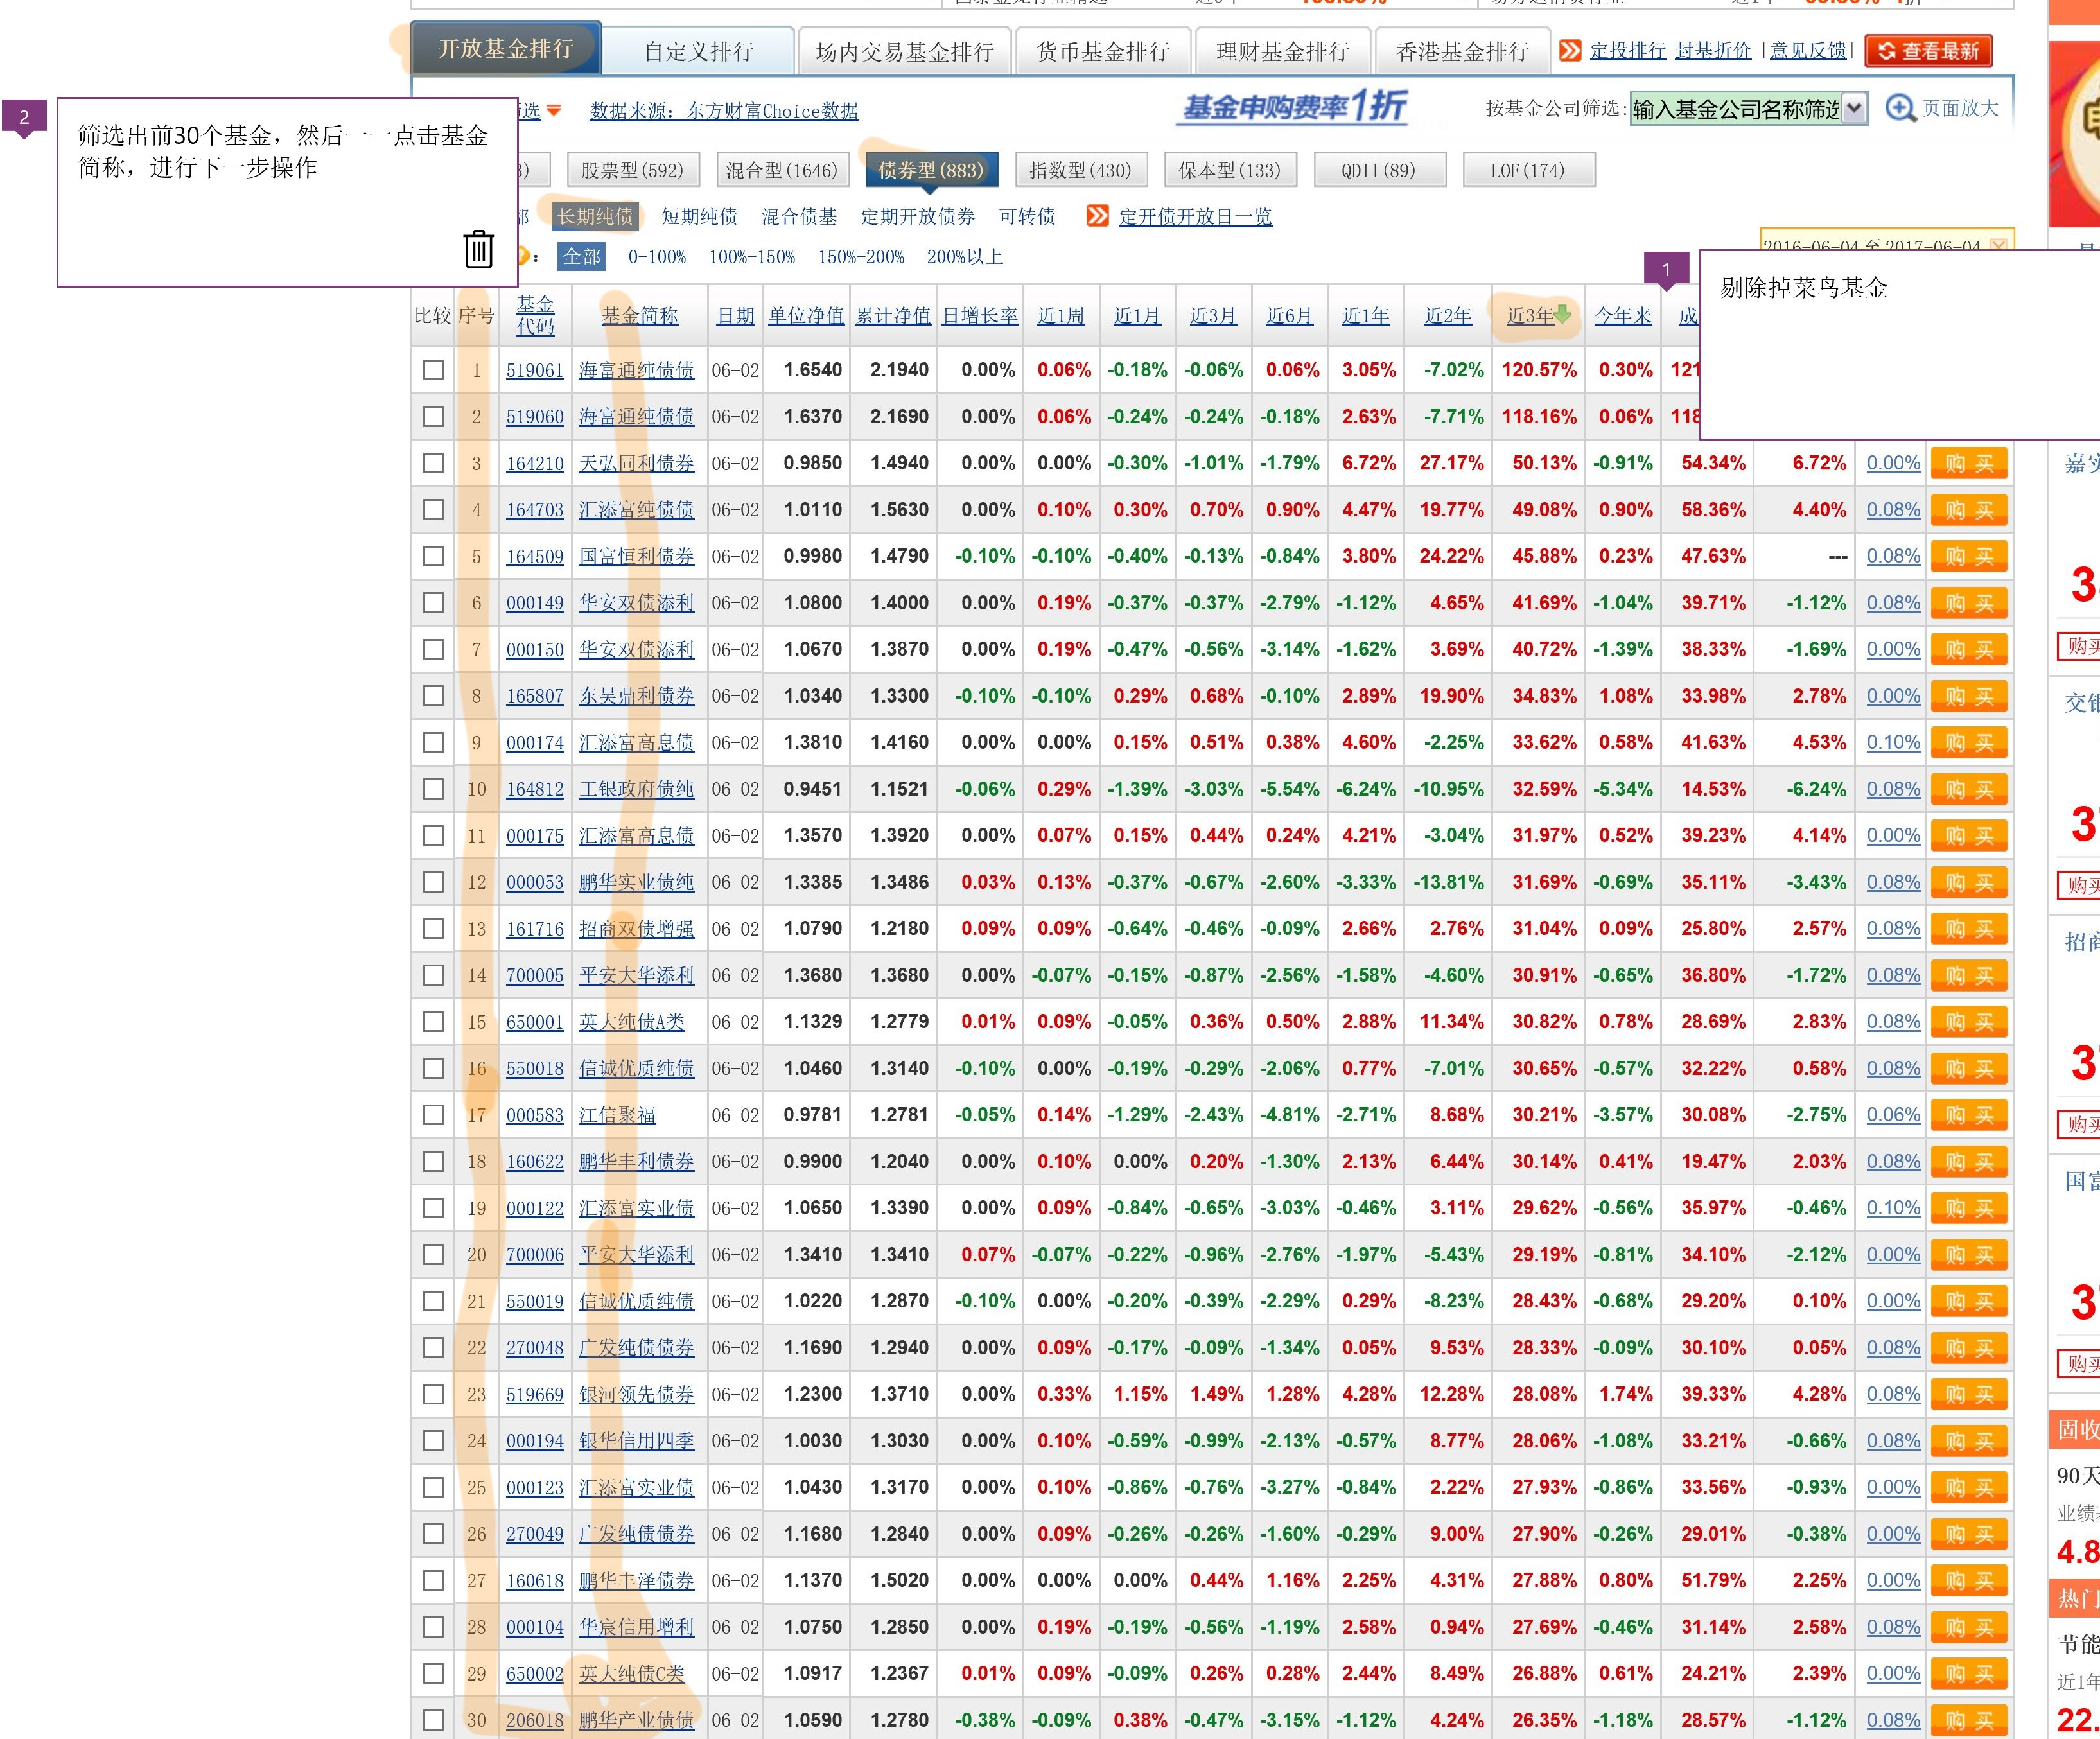Filter by 股票型(592) fund type
Image resolution: width=2100 pixels, height=1739 pixels.
point(632,170)
